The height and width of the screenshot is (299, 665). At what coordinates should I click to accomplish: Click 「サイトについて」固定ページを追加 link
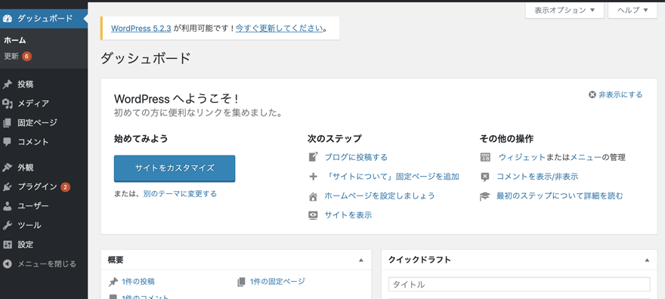[392, 177]
